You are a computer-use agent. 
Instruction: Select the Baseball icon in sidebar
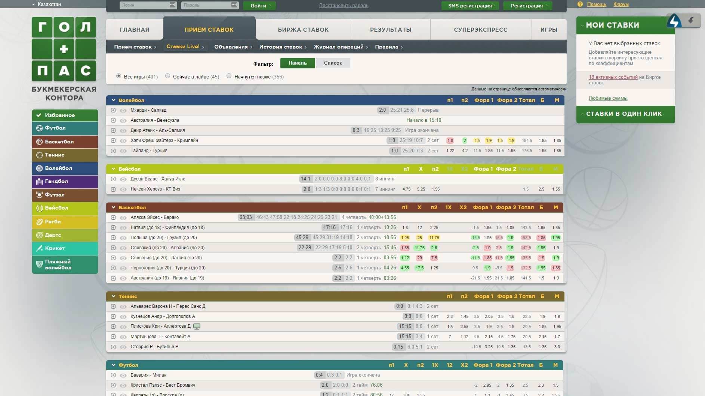point(39,208)
